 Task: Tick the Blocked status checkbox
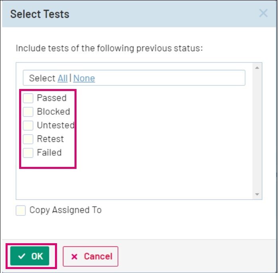(x=28, y=112)
